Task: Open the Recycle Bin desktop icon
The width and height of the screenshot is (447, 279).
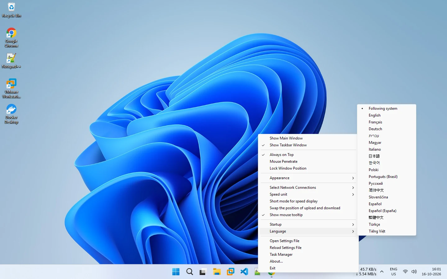Action: [11, 10]
